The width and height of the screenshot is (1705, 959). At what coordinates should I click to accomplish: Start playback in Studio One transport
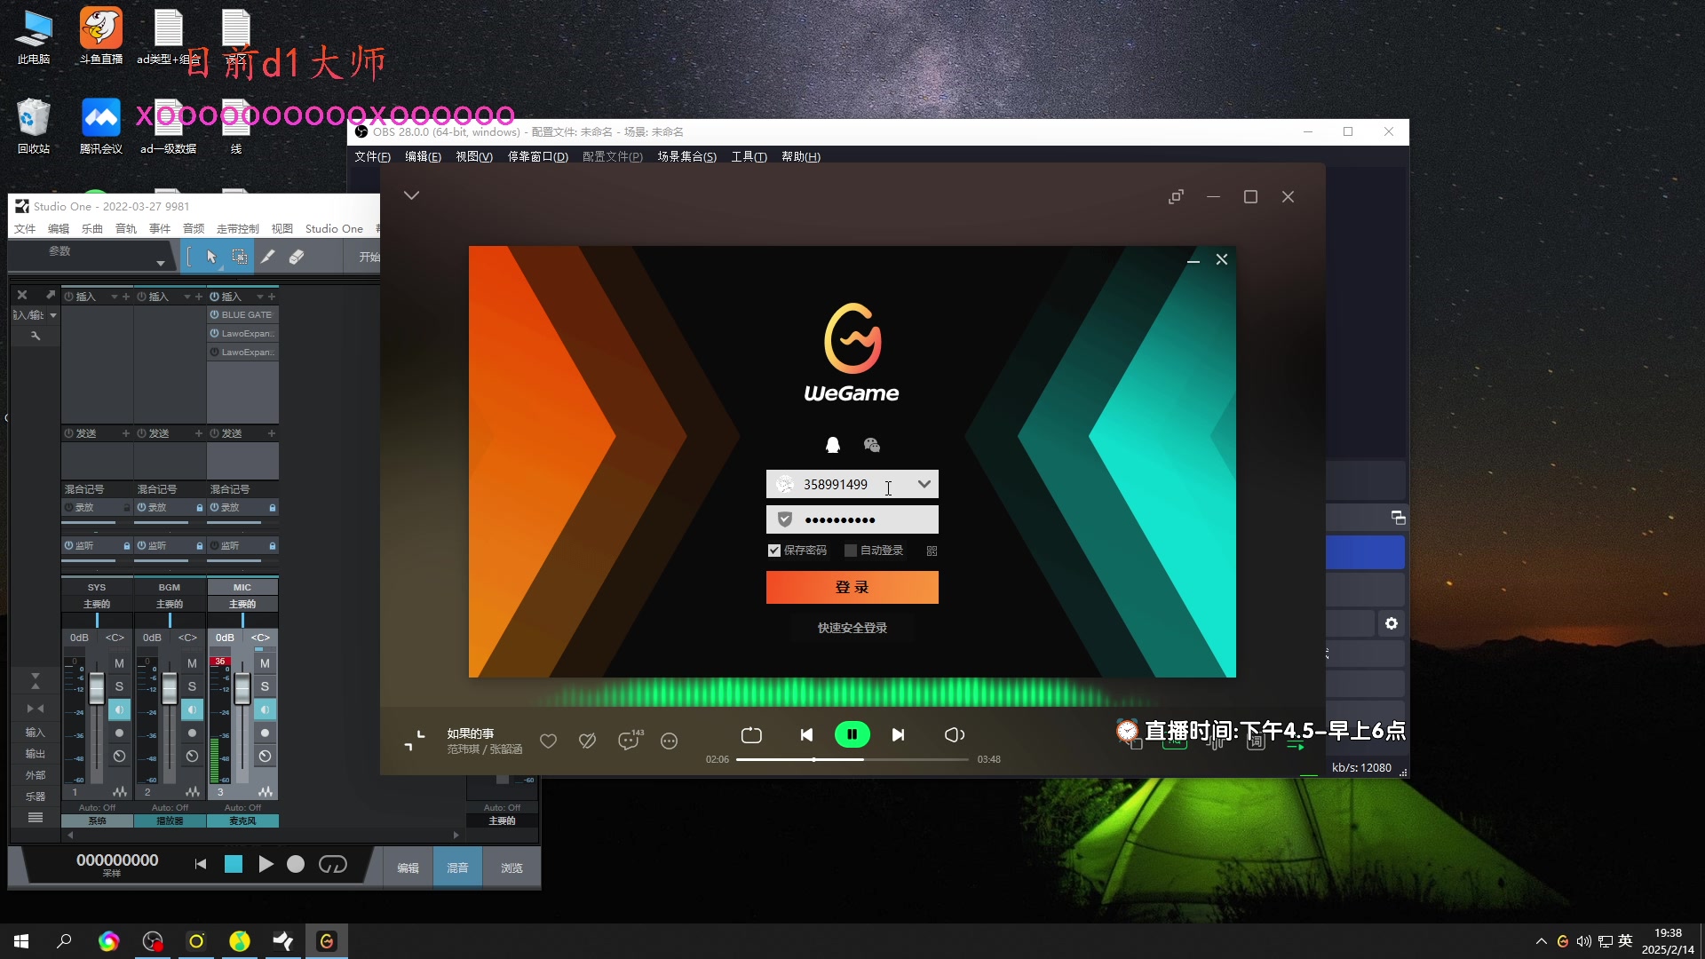point(266,864)
